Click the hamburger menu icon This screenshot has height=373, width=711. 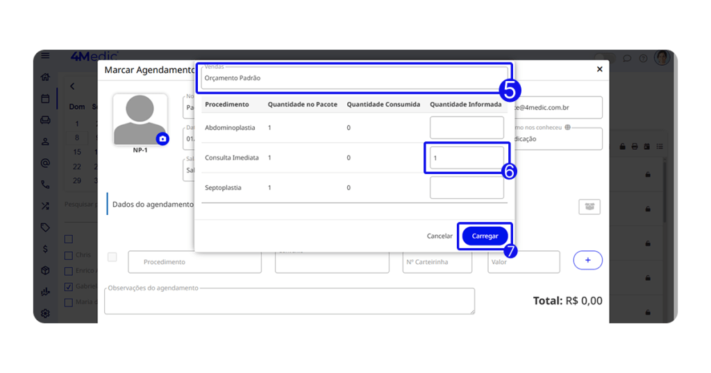click(45, 56)
